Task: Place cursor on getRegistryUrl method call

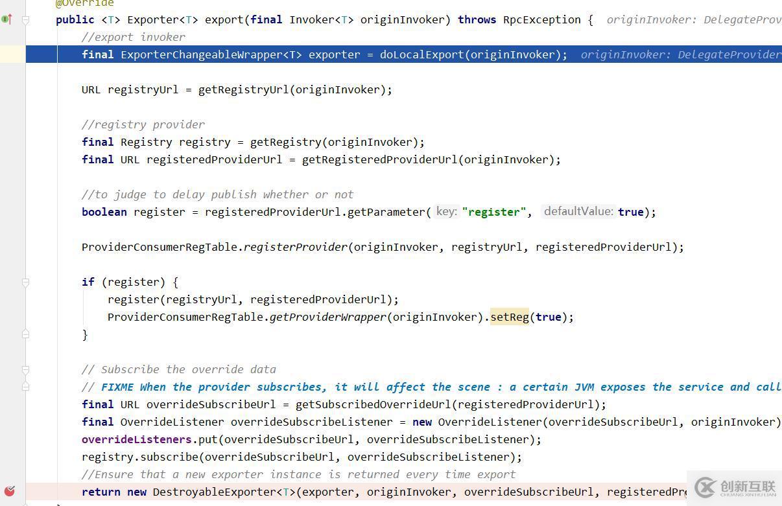Action: 243,89
